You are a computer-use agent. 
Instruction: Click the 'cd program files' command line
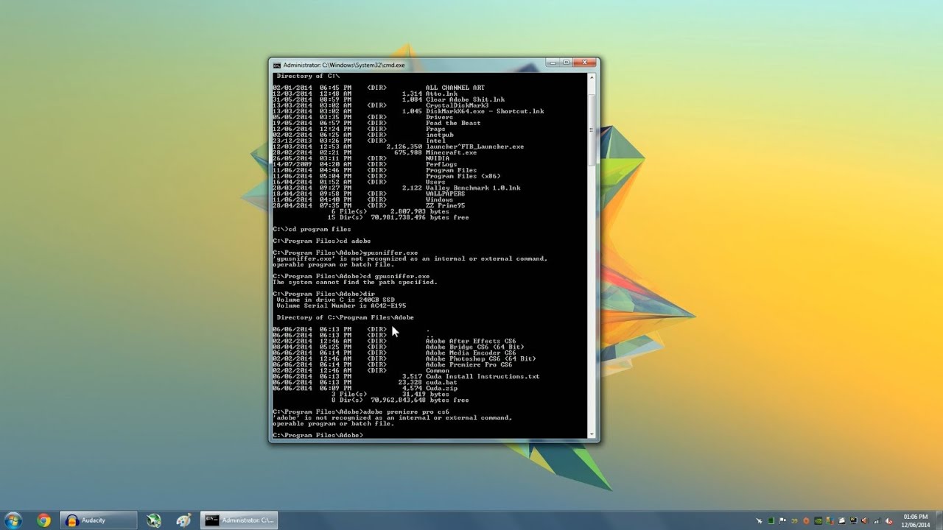pyautogui.click(x=312, y=229)
